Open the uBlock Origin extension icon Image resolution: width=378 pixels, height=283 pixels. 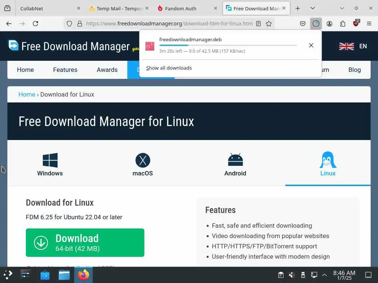(x=356, y=23)
